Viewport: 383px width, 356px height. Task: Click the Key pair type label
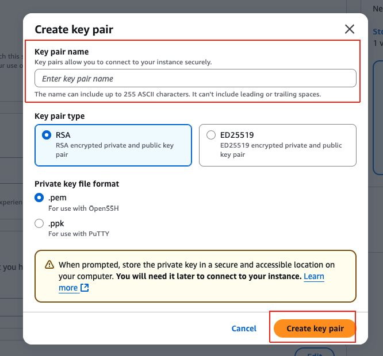tap(59, 116)
